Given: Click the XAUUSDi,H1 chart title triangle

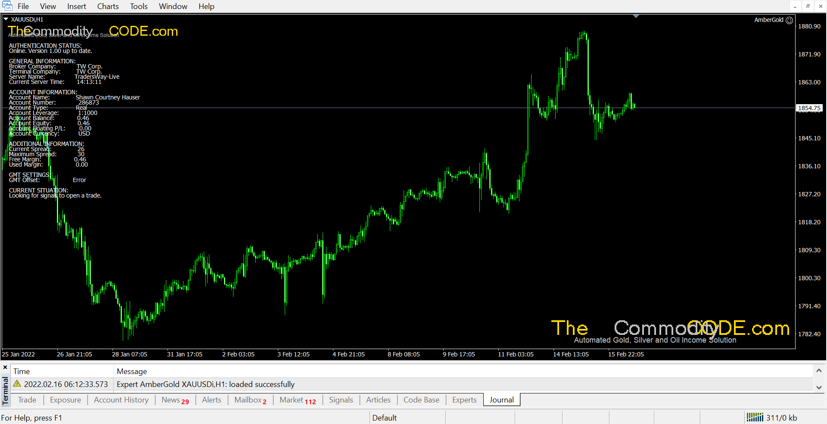Looking at the screenshot, I should pos(6,19).
